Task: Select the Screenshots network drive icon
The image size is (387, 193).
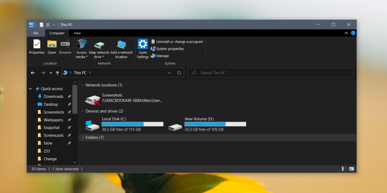Action: (93, 100)
